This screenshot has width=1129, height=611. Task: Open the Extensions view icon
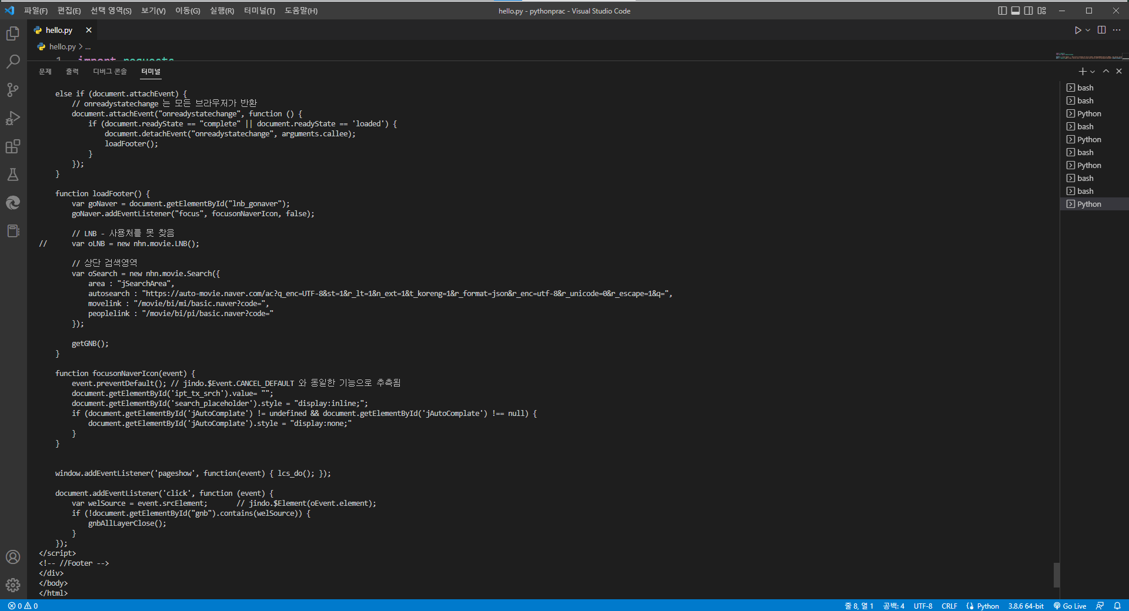(x=13, y=146)
